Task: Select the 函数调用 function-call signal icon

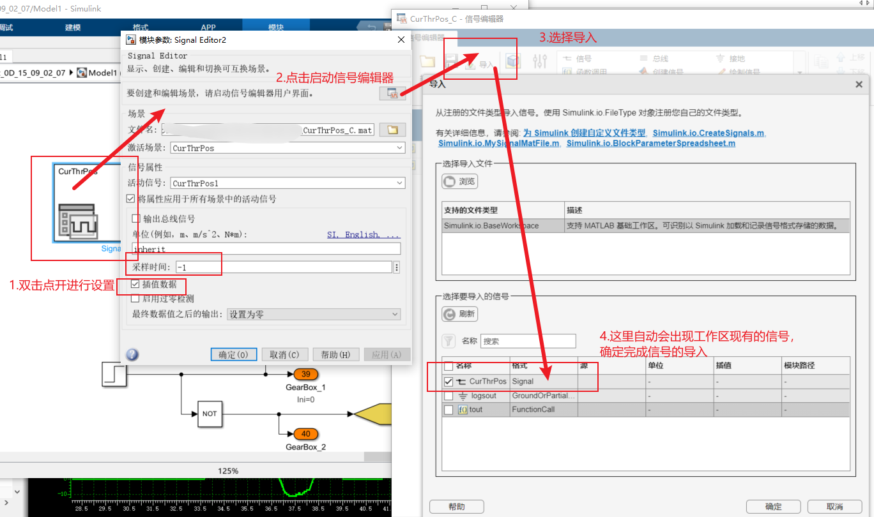Action: (566, 71)
